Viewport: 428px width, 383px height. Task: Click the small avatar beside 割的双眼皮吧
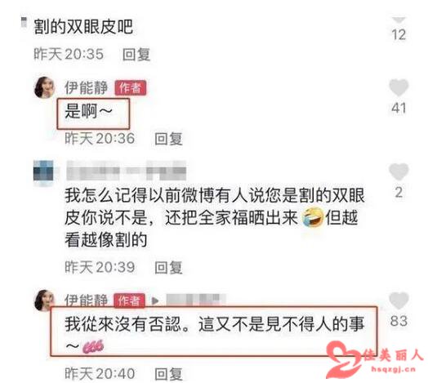click(x=24, y=22)
